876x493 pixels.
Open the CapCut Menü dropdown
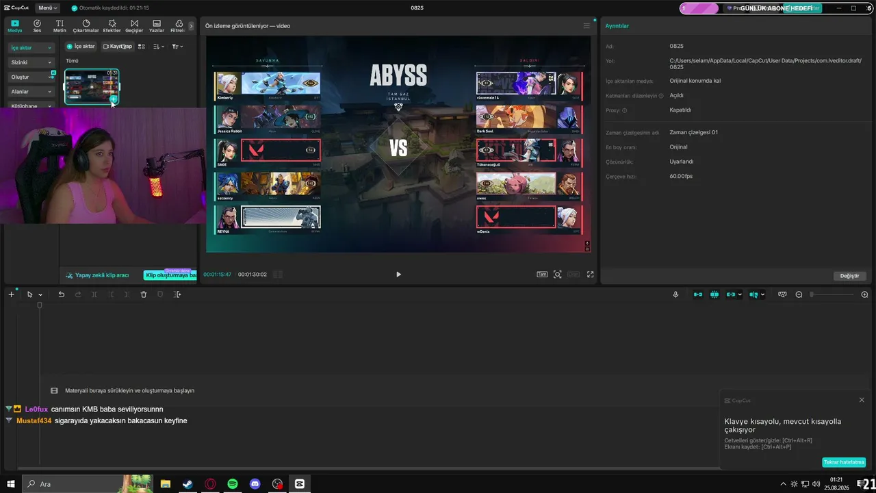pos(47,8)
